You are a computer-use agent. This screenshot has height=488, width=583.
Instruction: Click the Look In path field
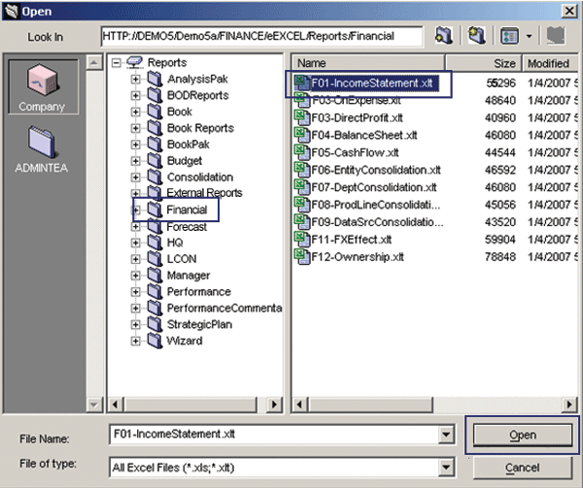[x=262, y=36]
